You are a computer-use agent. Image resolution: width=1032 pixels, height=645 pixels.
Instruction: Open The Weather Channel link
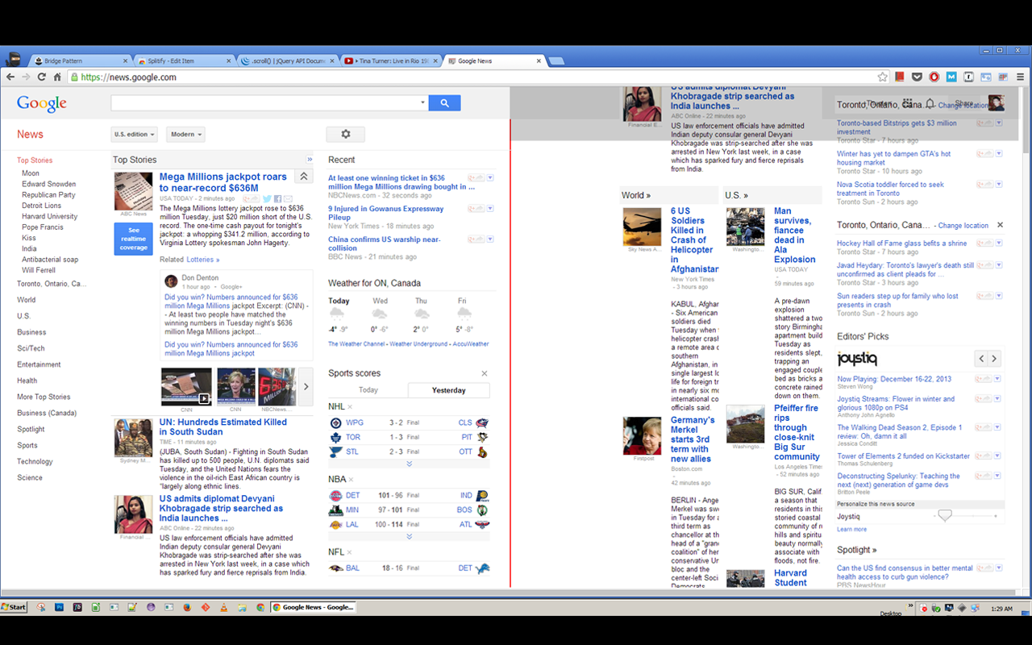point(356,344)
